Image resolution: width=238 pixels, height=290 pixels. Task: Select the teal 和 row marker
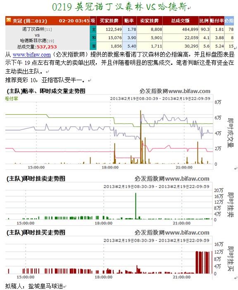[x=93, y=38]
